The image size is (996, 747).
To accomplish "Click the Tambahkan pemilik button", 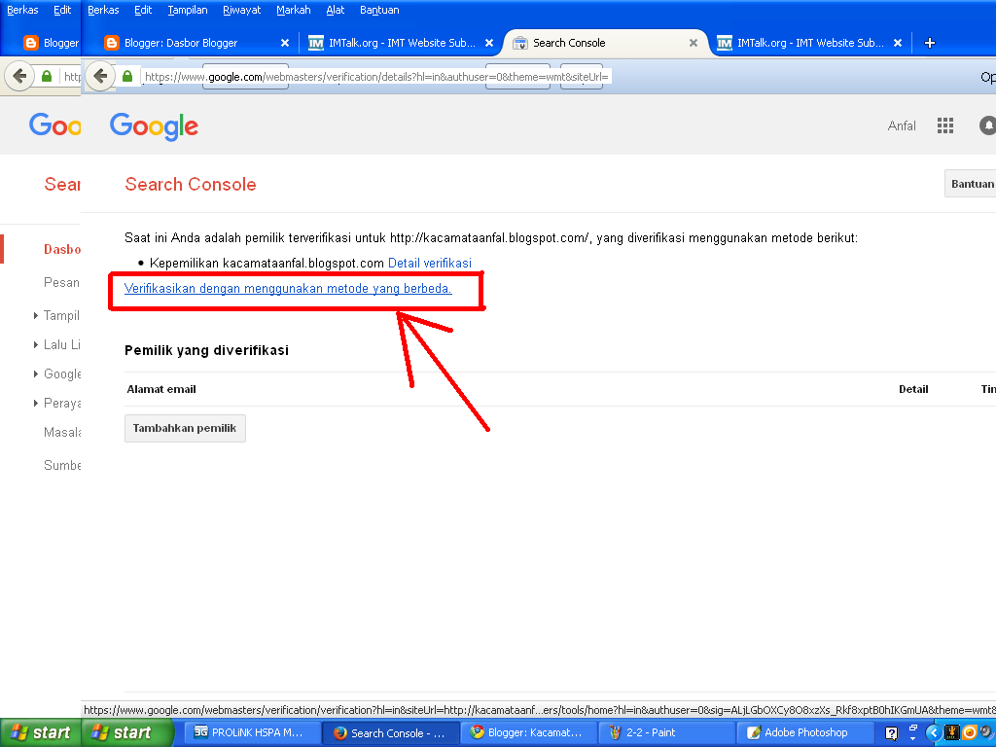I will pyautogui.click(x=185, y=428).
